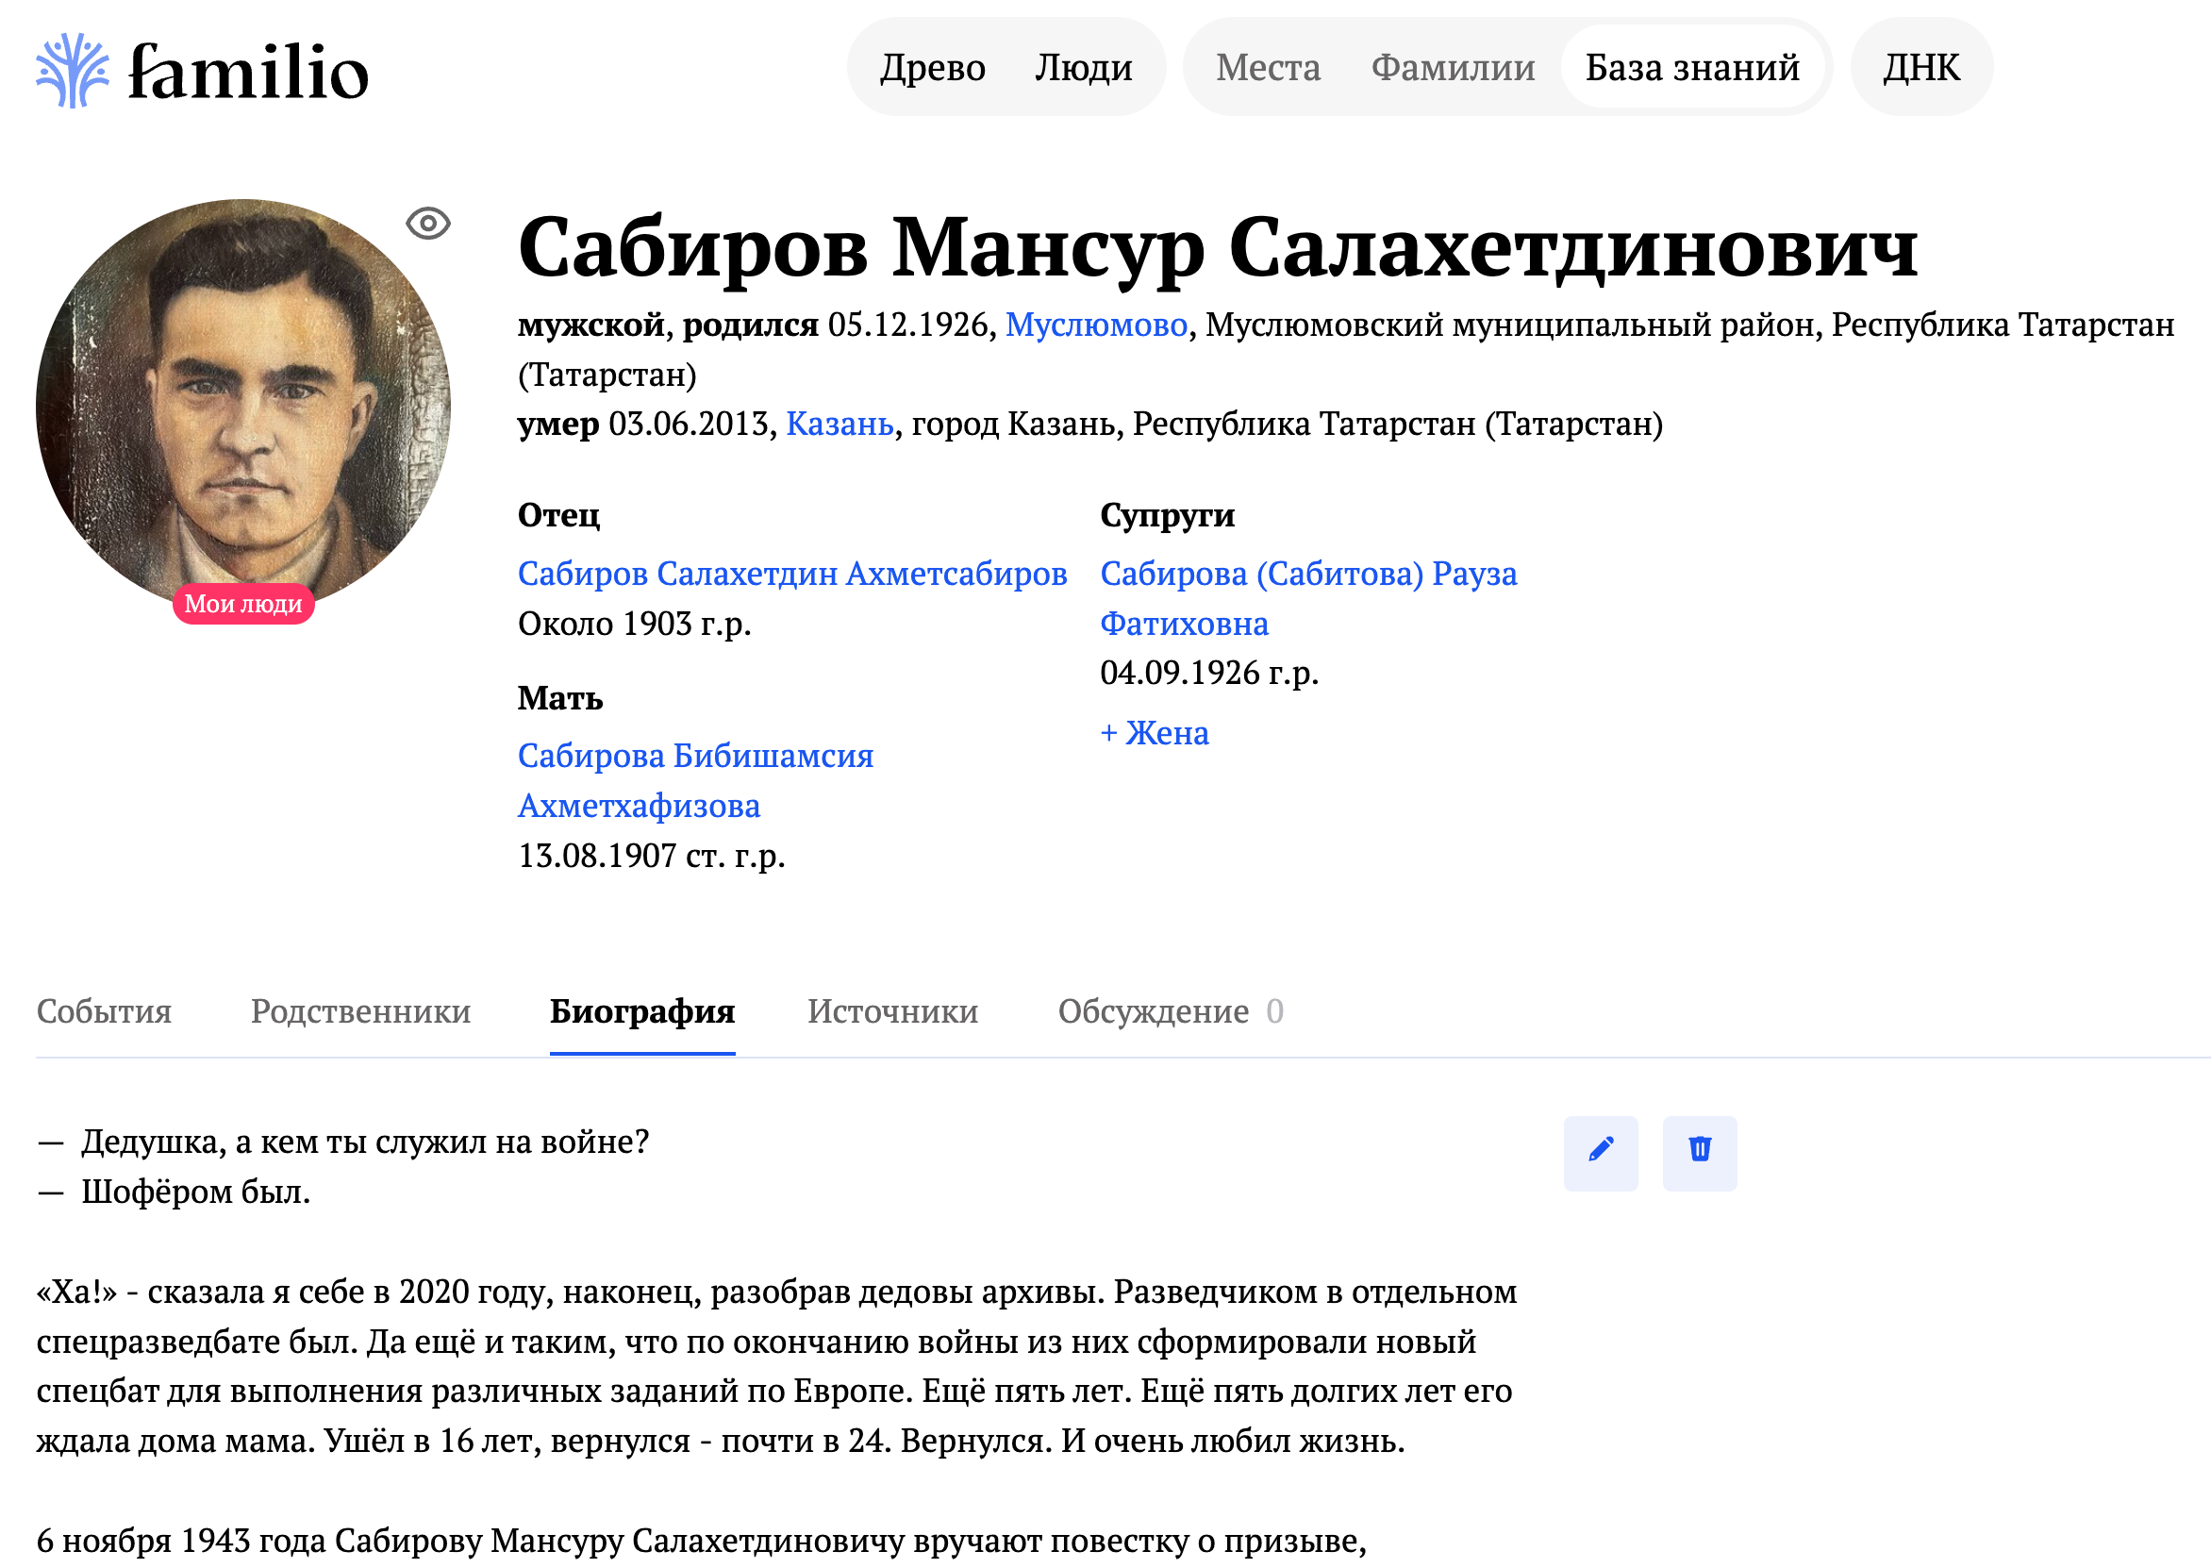Open the Источники tab

coord(892,1010)
